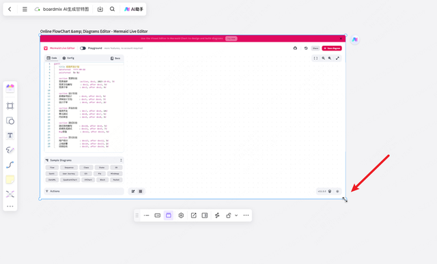The image size is (437, 264).
Task: Toggle the grid background icon
Action: click(141, 191)
